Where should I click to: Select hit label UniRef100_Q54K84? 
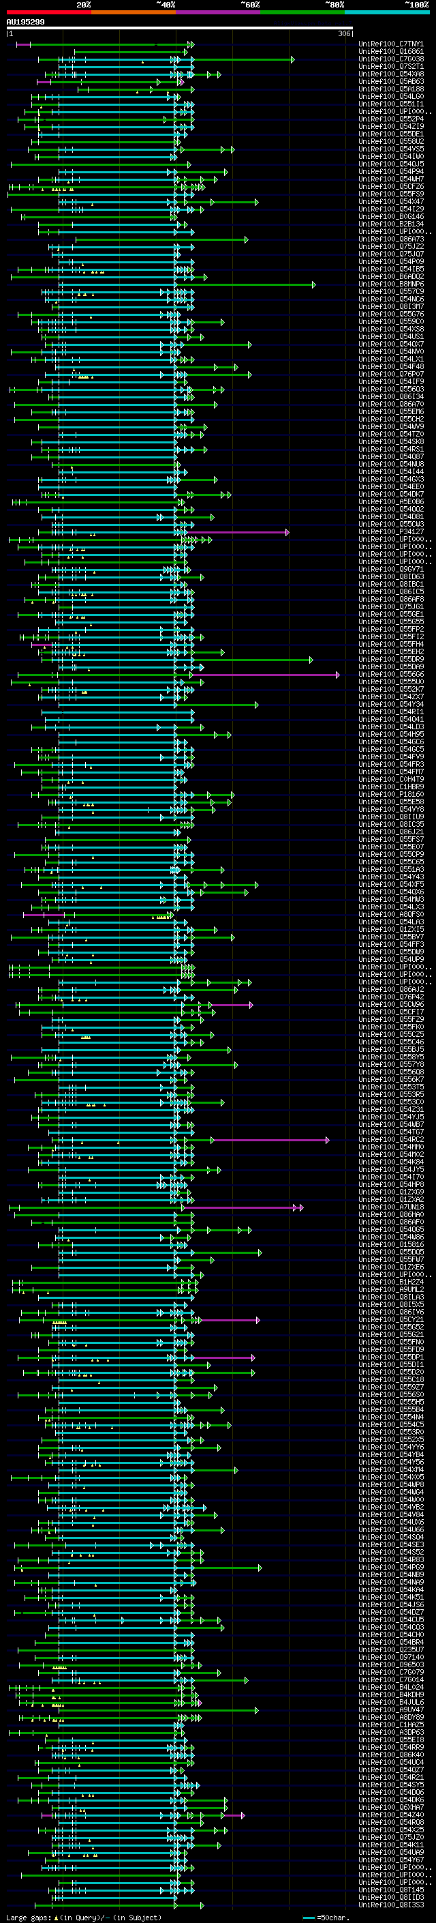[391, 1162]
